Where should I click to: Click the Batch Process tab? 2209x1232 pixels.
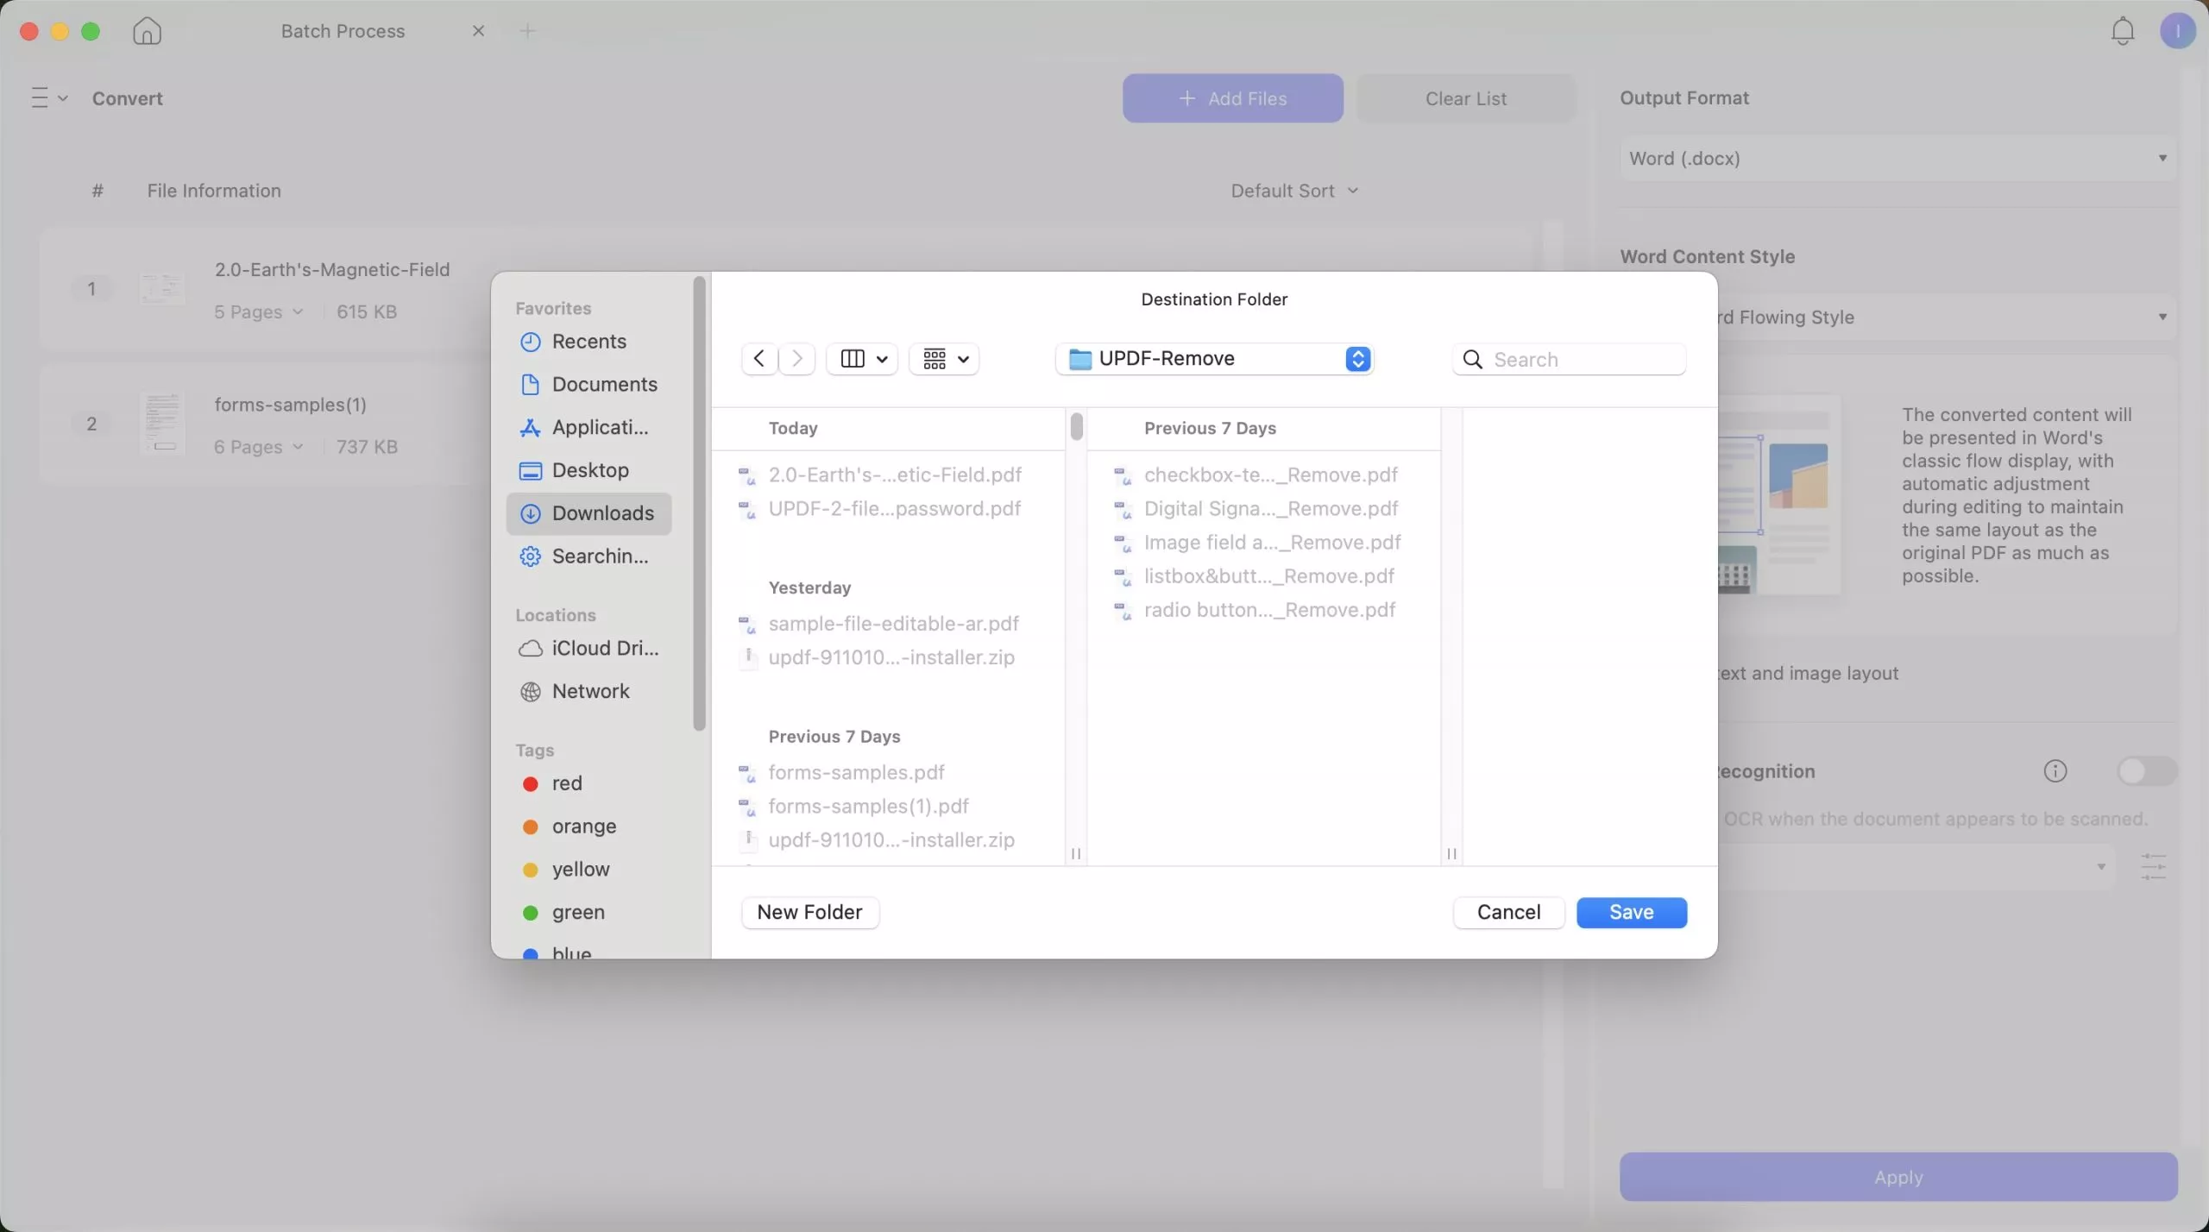tap(343, 30)
